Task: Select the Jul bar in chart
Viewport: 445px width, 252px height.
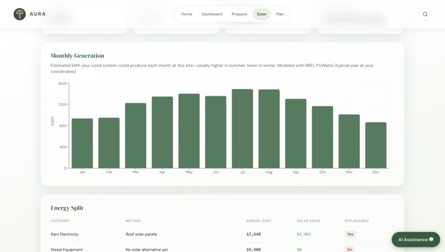Action: [x=242, y=129]
